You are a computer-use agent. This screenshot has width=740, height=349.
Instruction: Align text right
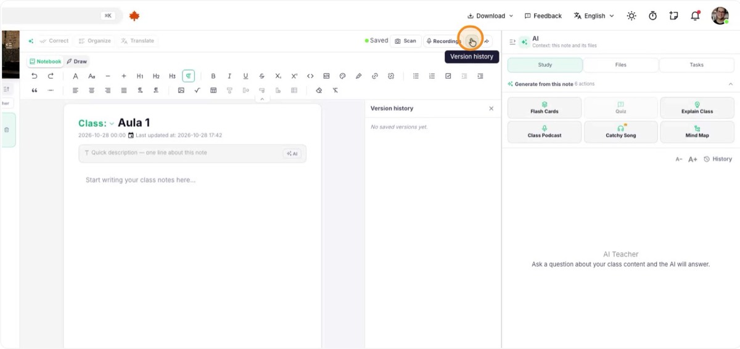107,90
